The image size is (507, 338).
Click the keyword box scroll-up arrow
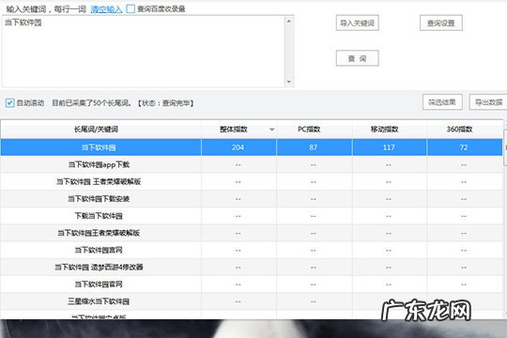(289, 21)
